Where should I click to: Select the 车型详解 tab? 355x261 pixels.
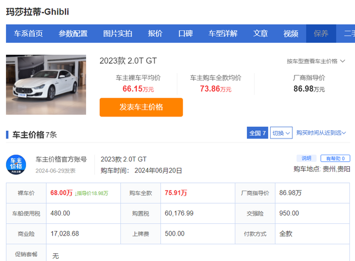click(223, 33)
